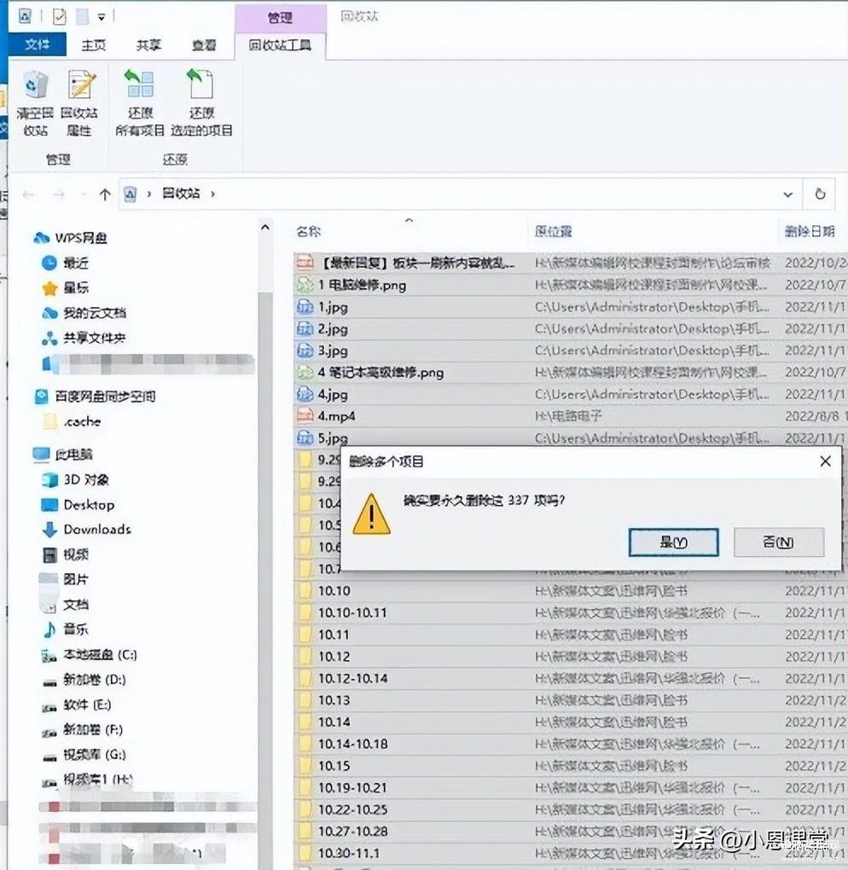Click the recycle bin icon in address bar
848x870 pixels.
(131, 194)
